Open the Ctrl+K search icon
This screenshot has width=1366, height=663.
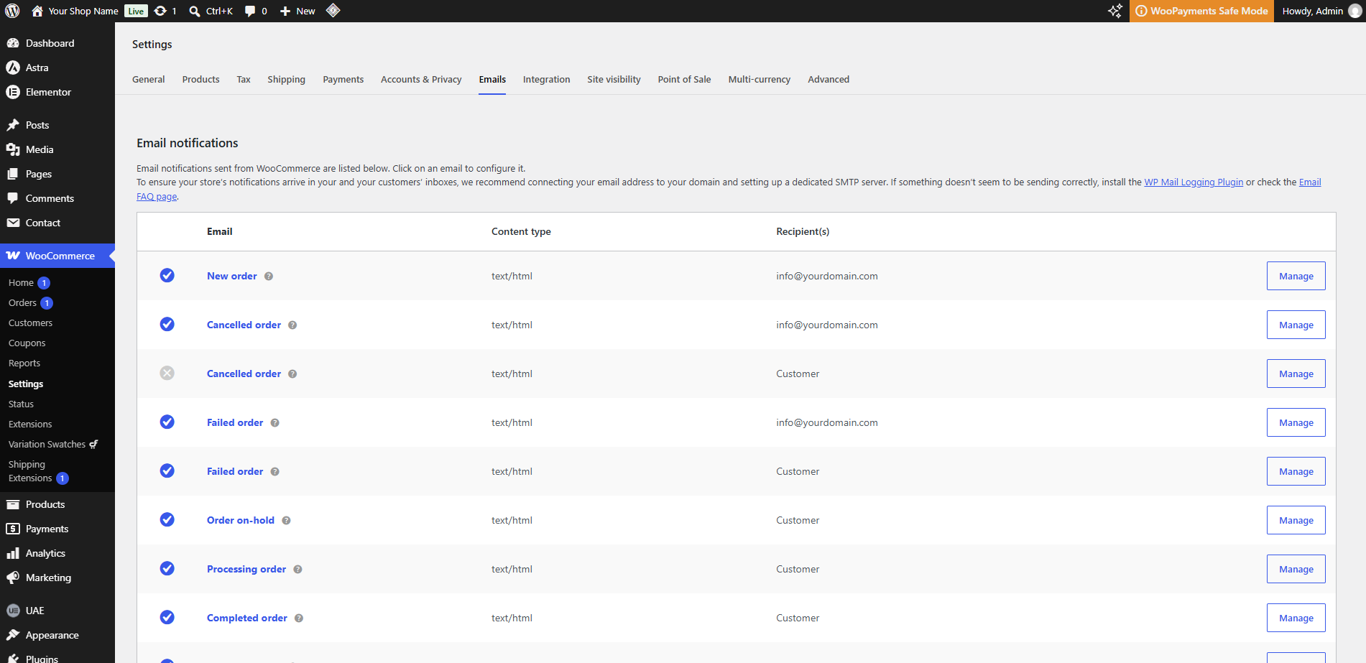tap(195, 11)
